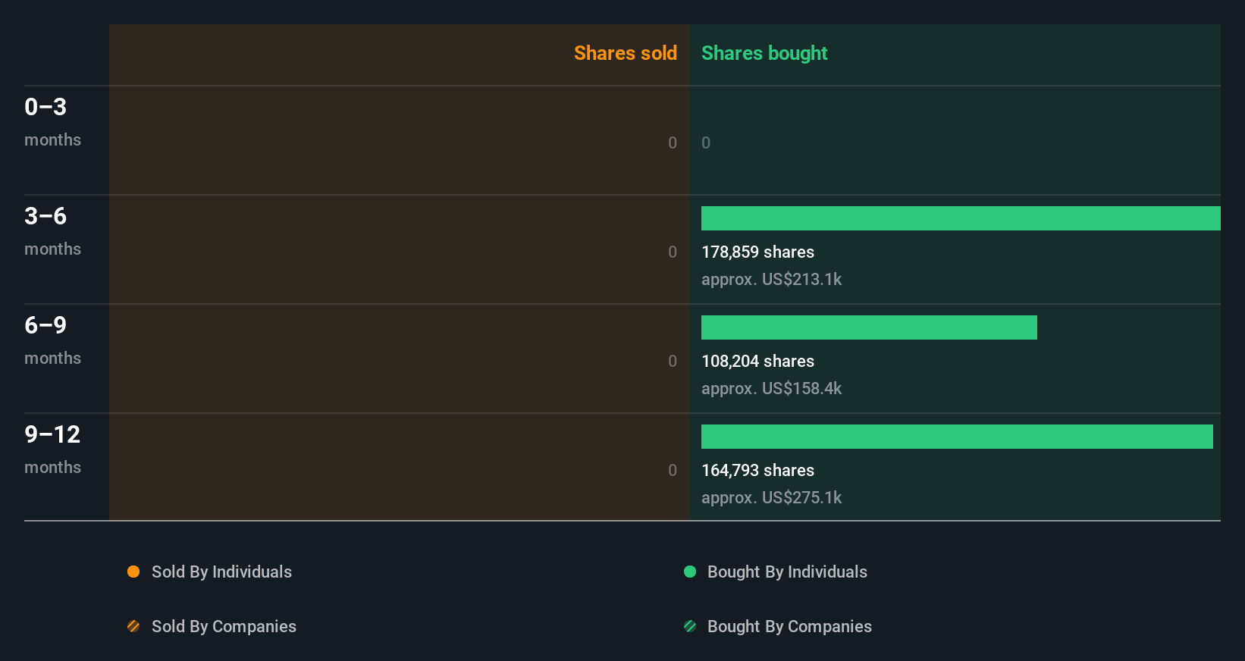Click the 178,859 shares value
Image resolution: width=1245 pixels, height=661 pixels.
[x=757, y=252]
